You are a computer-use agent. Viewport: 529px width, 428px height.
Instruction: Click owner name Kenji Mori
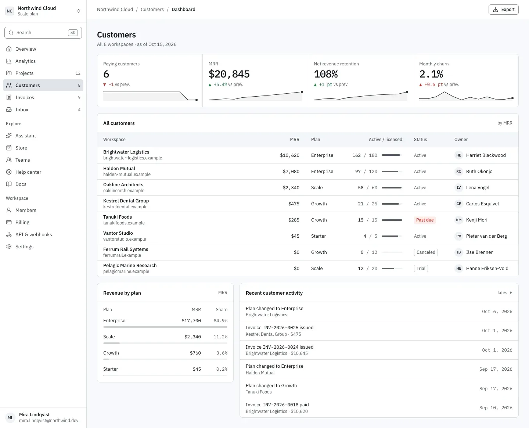coord(477,220)
